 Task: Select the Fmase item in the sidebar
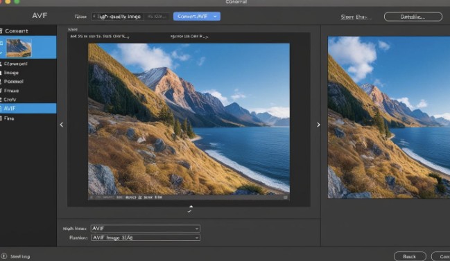coord(12,91)
